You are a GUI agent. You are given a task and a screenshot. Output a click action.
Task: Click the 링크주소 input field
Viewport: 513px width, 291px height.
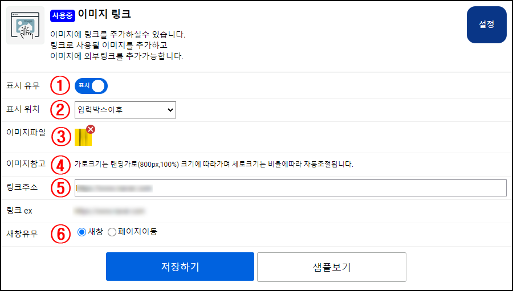(290, 188)
